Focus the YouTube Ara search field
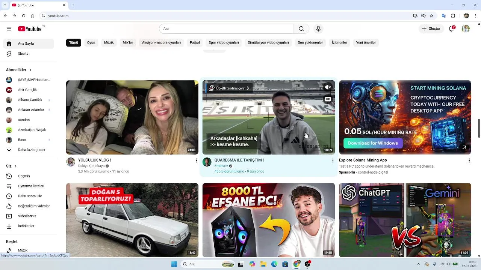Viewport: 481px width, 270px height. click(x=226, y=29)
